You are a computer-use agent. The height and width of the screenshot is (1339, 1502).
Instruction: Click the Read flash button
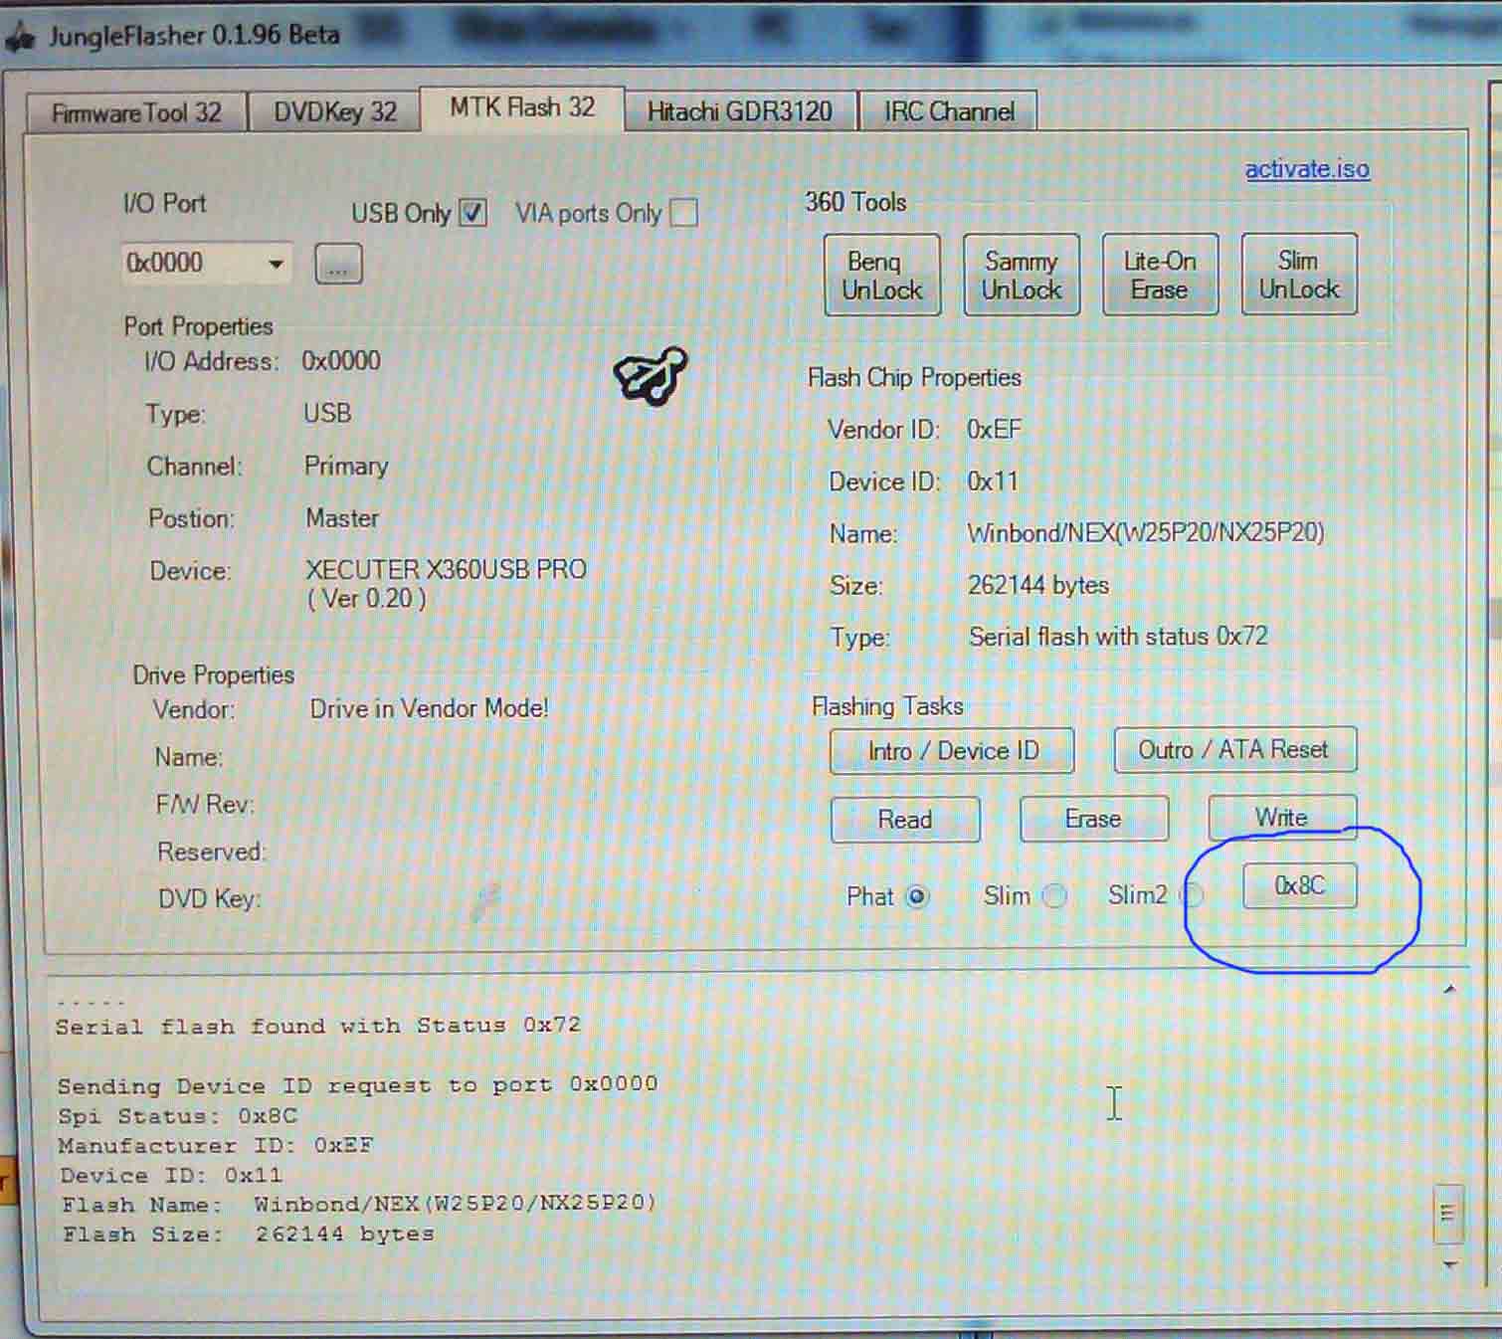(x=905, y=819)
